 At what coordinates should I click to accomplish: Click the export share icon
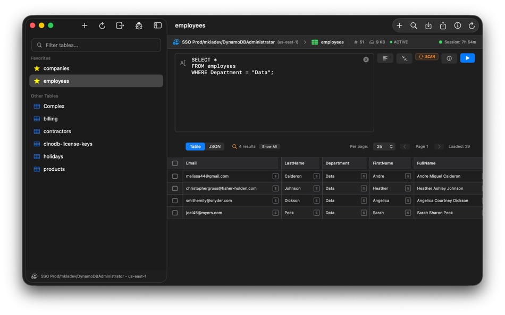(442, 25)
